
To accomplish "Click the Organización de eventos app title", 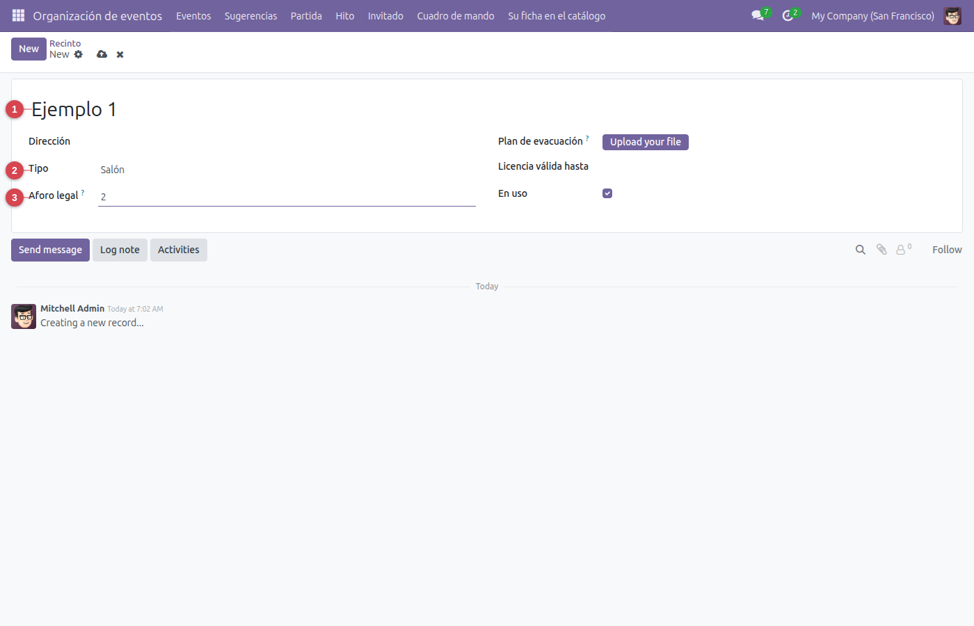I will tap(97, 15).
